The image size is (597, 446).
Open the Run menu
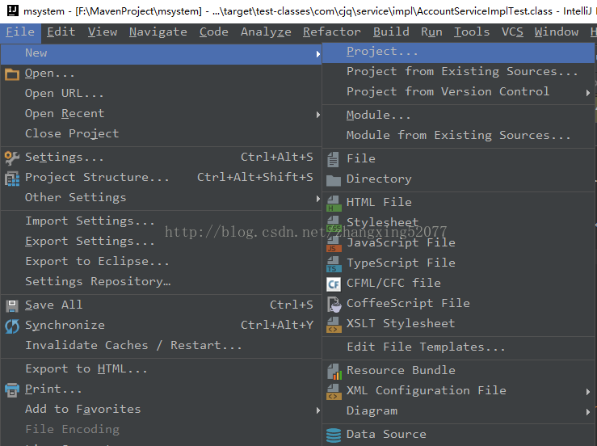pos(431,32)
